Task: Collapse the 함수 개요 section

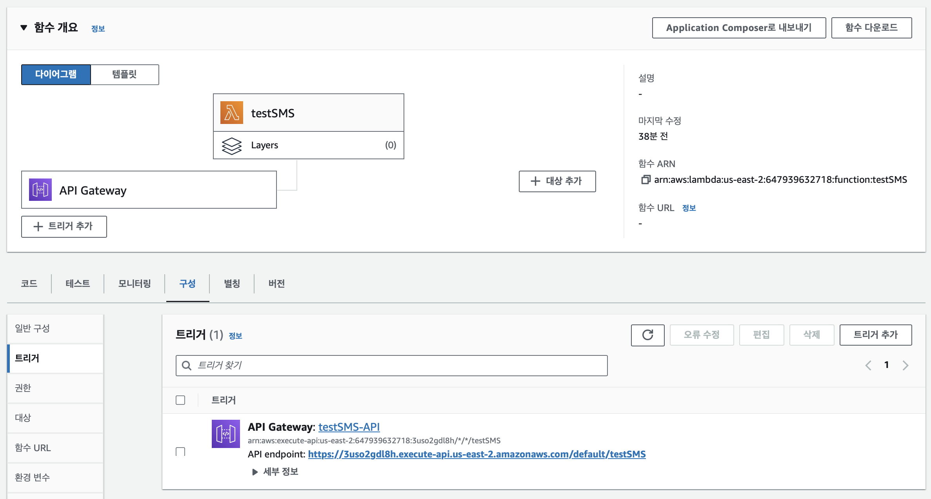Action: coord(24,27)
